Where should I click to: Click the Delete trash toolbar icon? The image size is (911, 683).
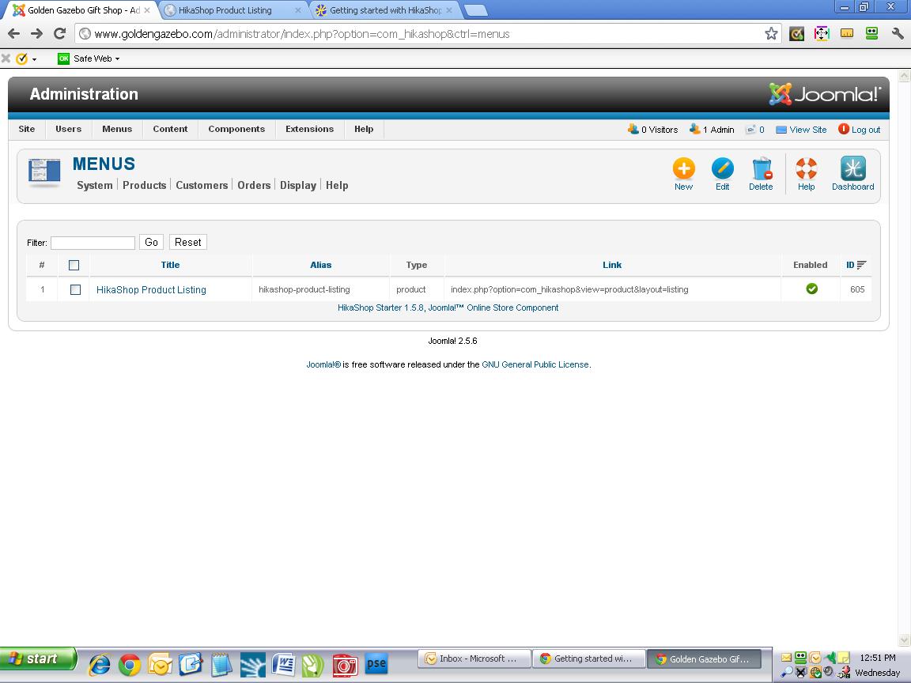tap(761, 169)
